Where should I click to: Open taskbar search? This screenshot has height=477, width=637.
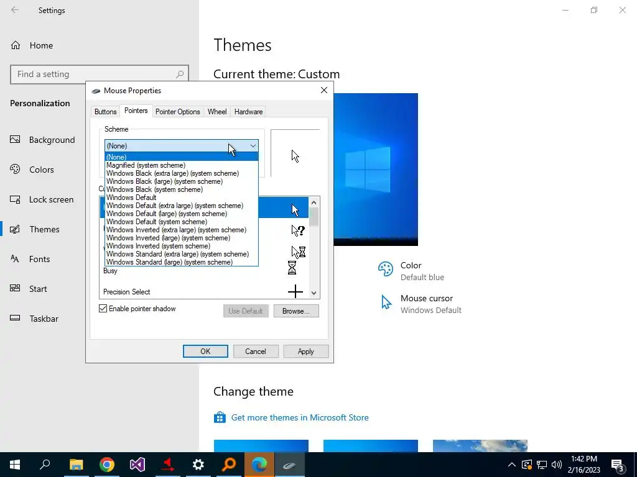coord(45,465)
